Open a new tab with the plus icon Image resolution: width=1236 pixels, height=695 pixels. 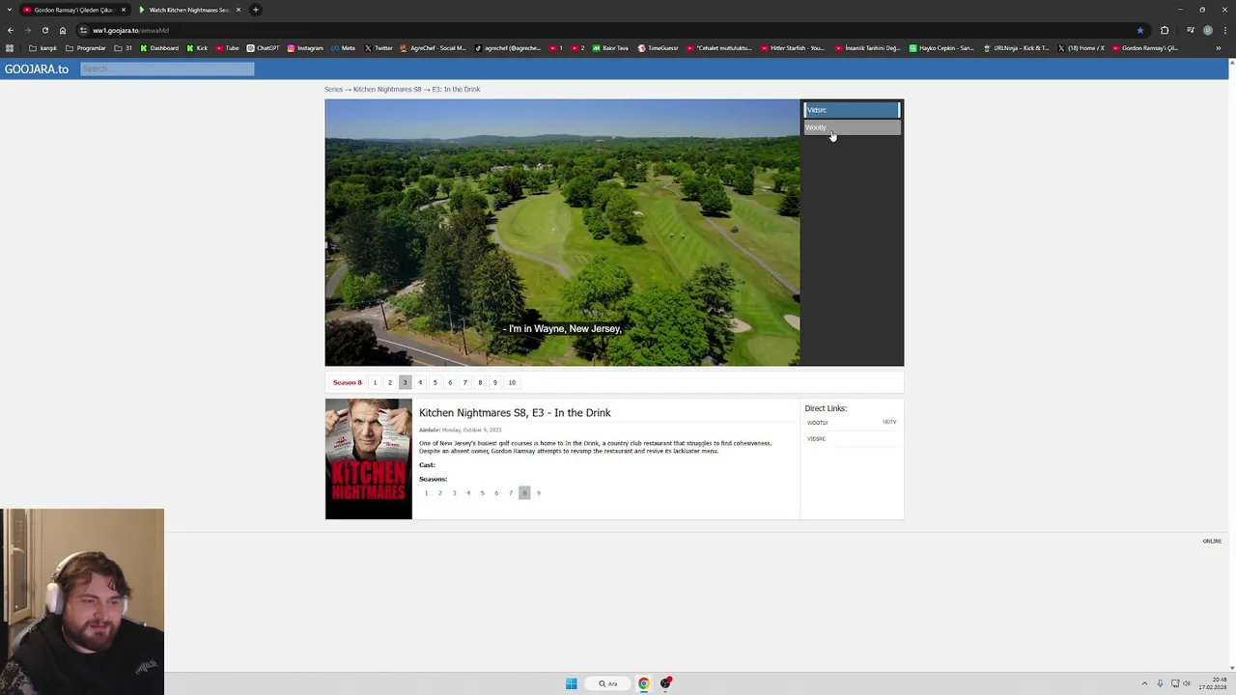pos(256,10)
